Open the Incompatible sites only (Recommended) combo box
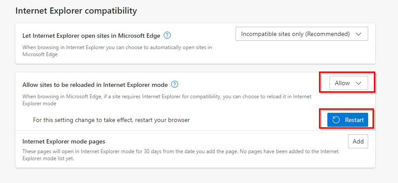Viewport: 398px width, 183px height. [x=301, y=34]
